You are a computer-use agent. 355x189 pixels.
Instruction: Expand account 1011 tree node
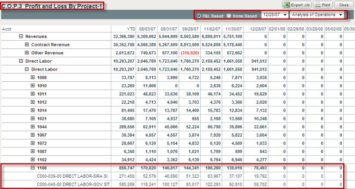[x=33, y=94]
